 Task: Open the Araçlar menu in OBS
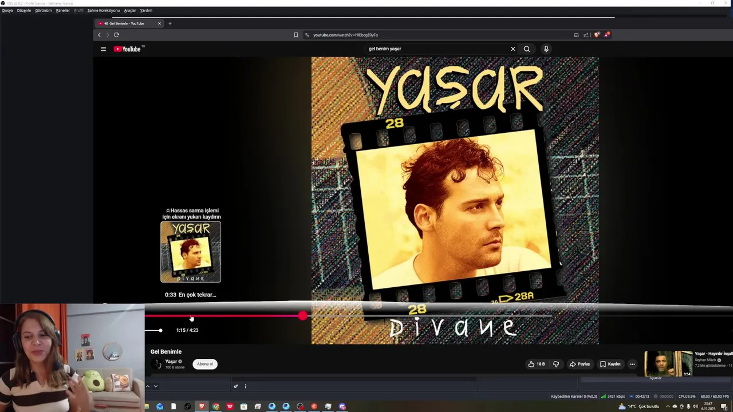130,10
